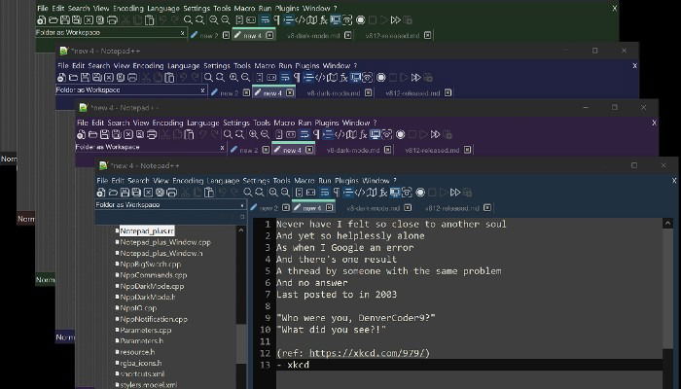The width and height of the screenshot is (681, 389).
Task: Open the xkcd.com/979 link in editor
Action: click(x=367, y=353)
